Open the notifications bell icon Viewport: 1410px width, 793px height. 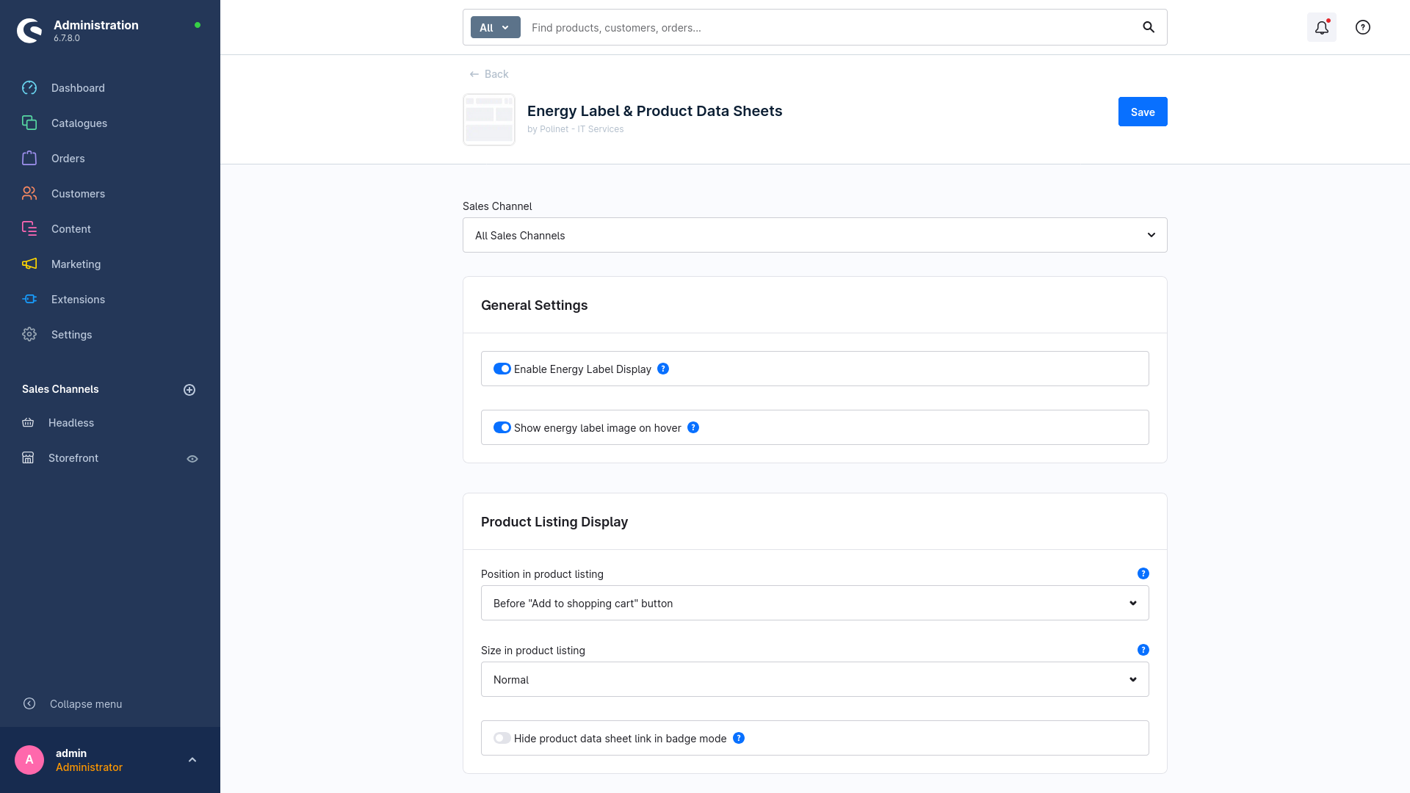[1321, 28]
